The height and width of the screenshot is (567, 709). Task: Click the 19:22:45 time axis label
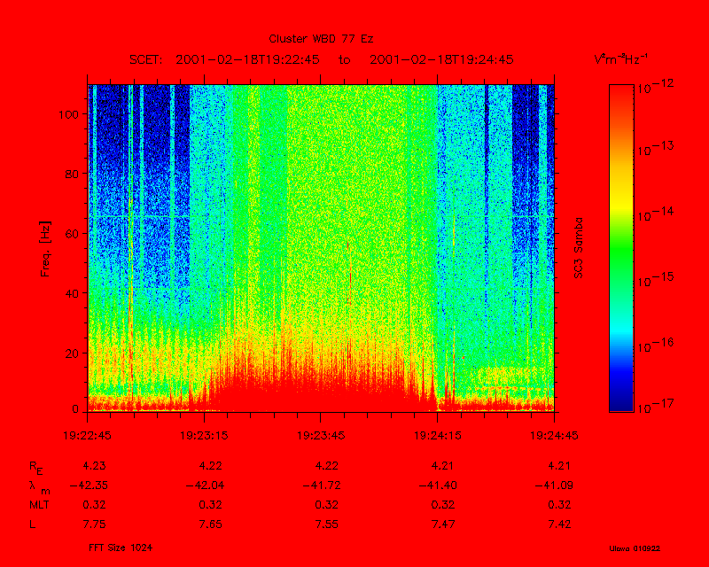pyautogui.click(x=86, y=436)
